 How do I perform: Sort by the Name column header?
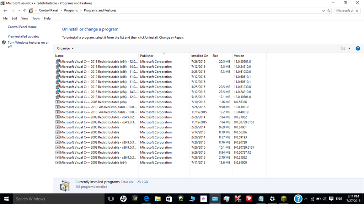96,56
